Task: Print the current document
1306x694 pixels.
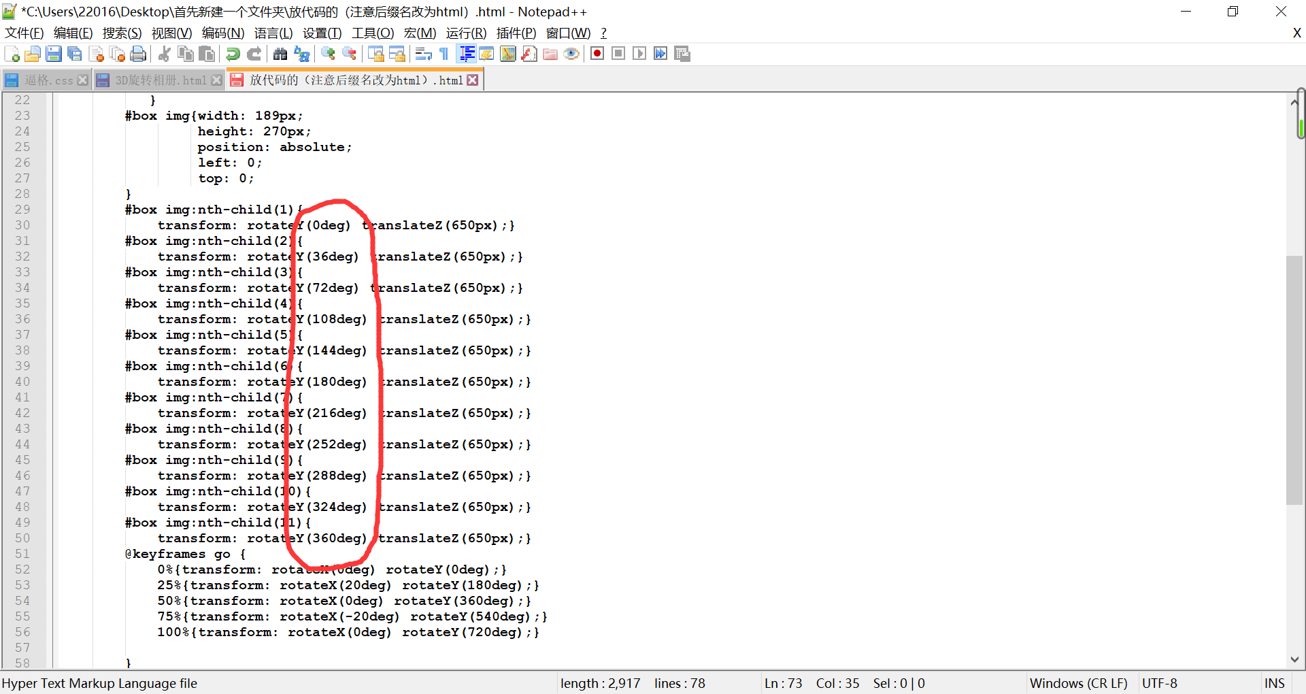Action: click(x=138, y=54)
